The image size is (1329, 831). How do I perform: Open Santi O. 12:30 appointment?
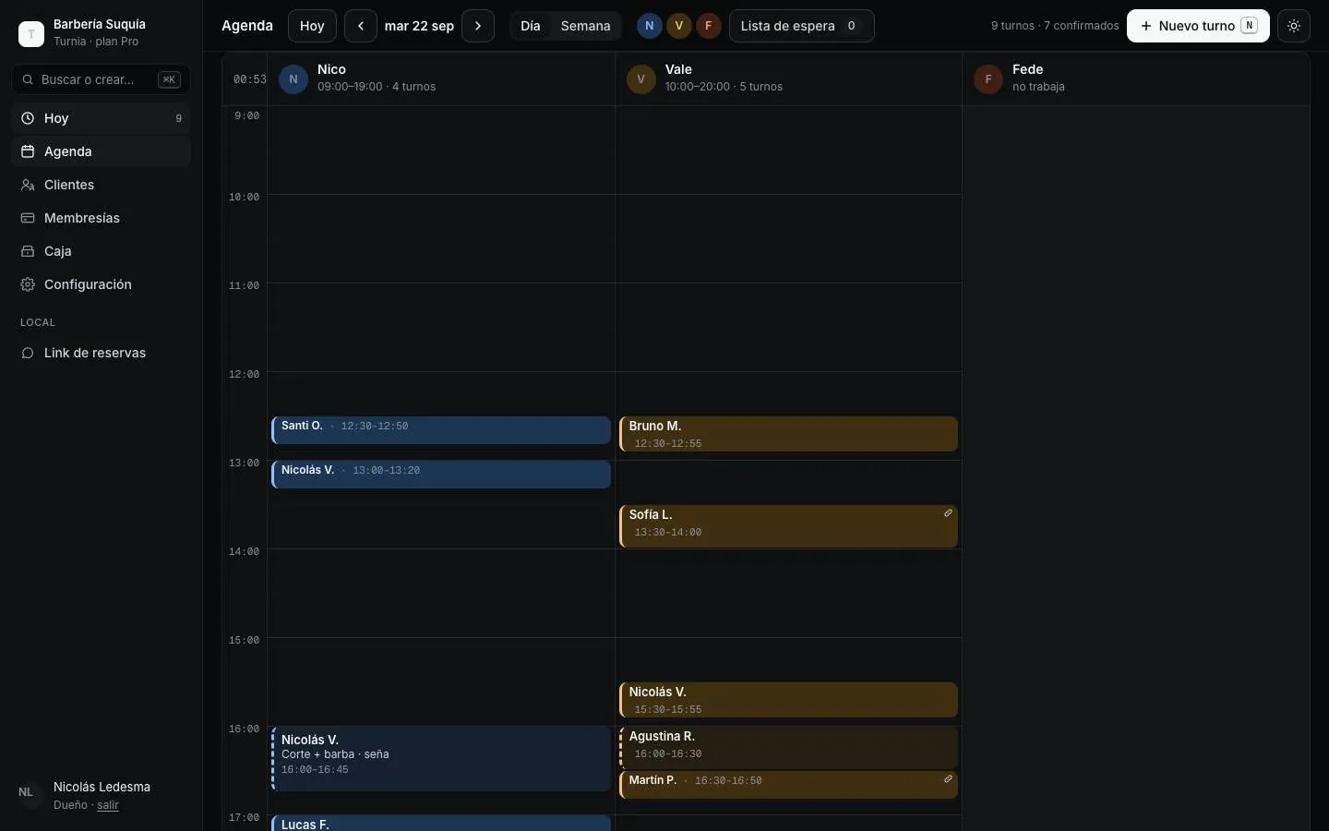[x=441, y=430]
